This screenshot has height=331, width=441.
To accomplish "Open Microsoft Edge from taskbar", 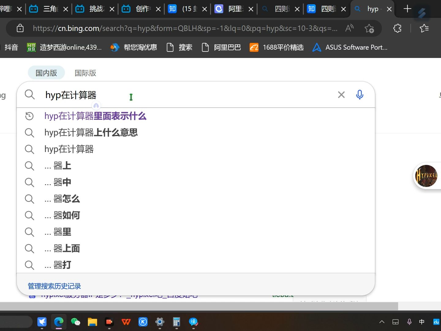I will (x=59, y=322).
